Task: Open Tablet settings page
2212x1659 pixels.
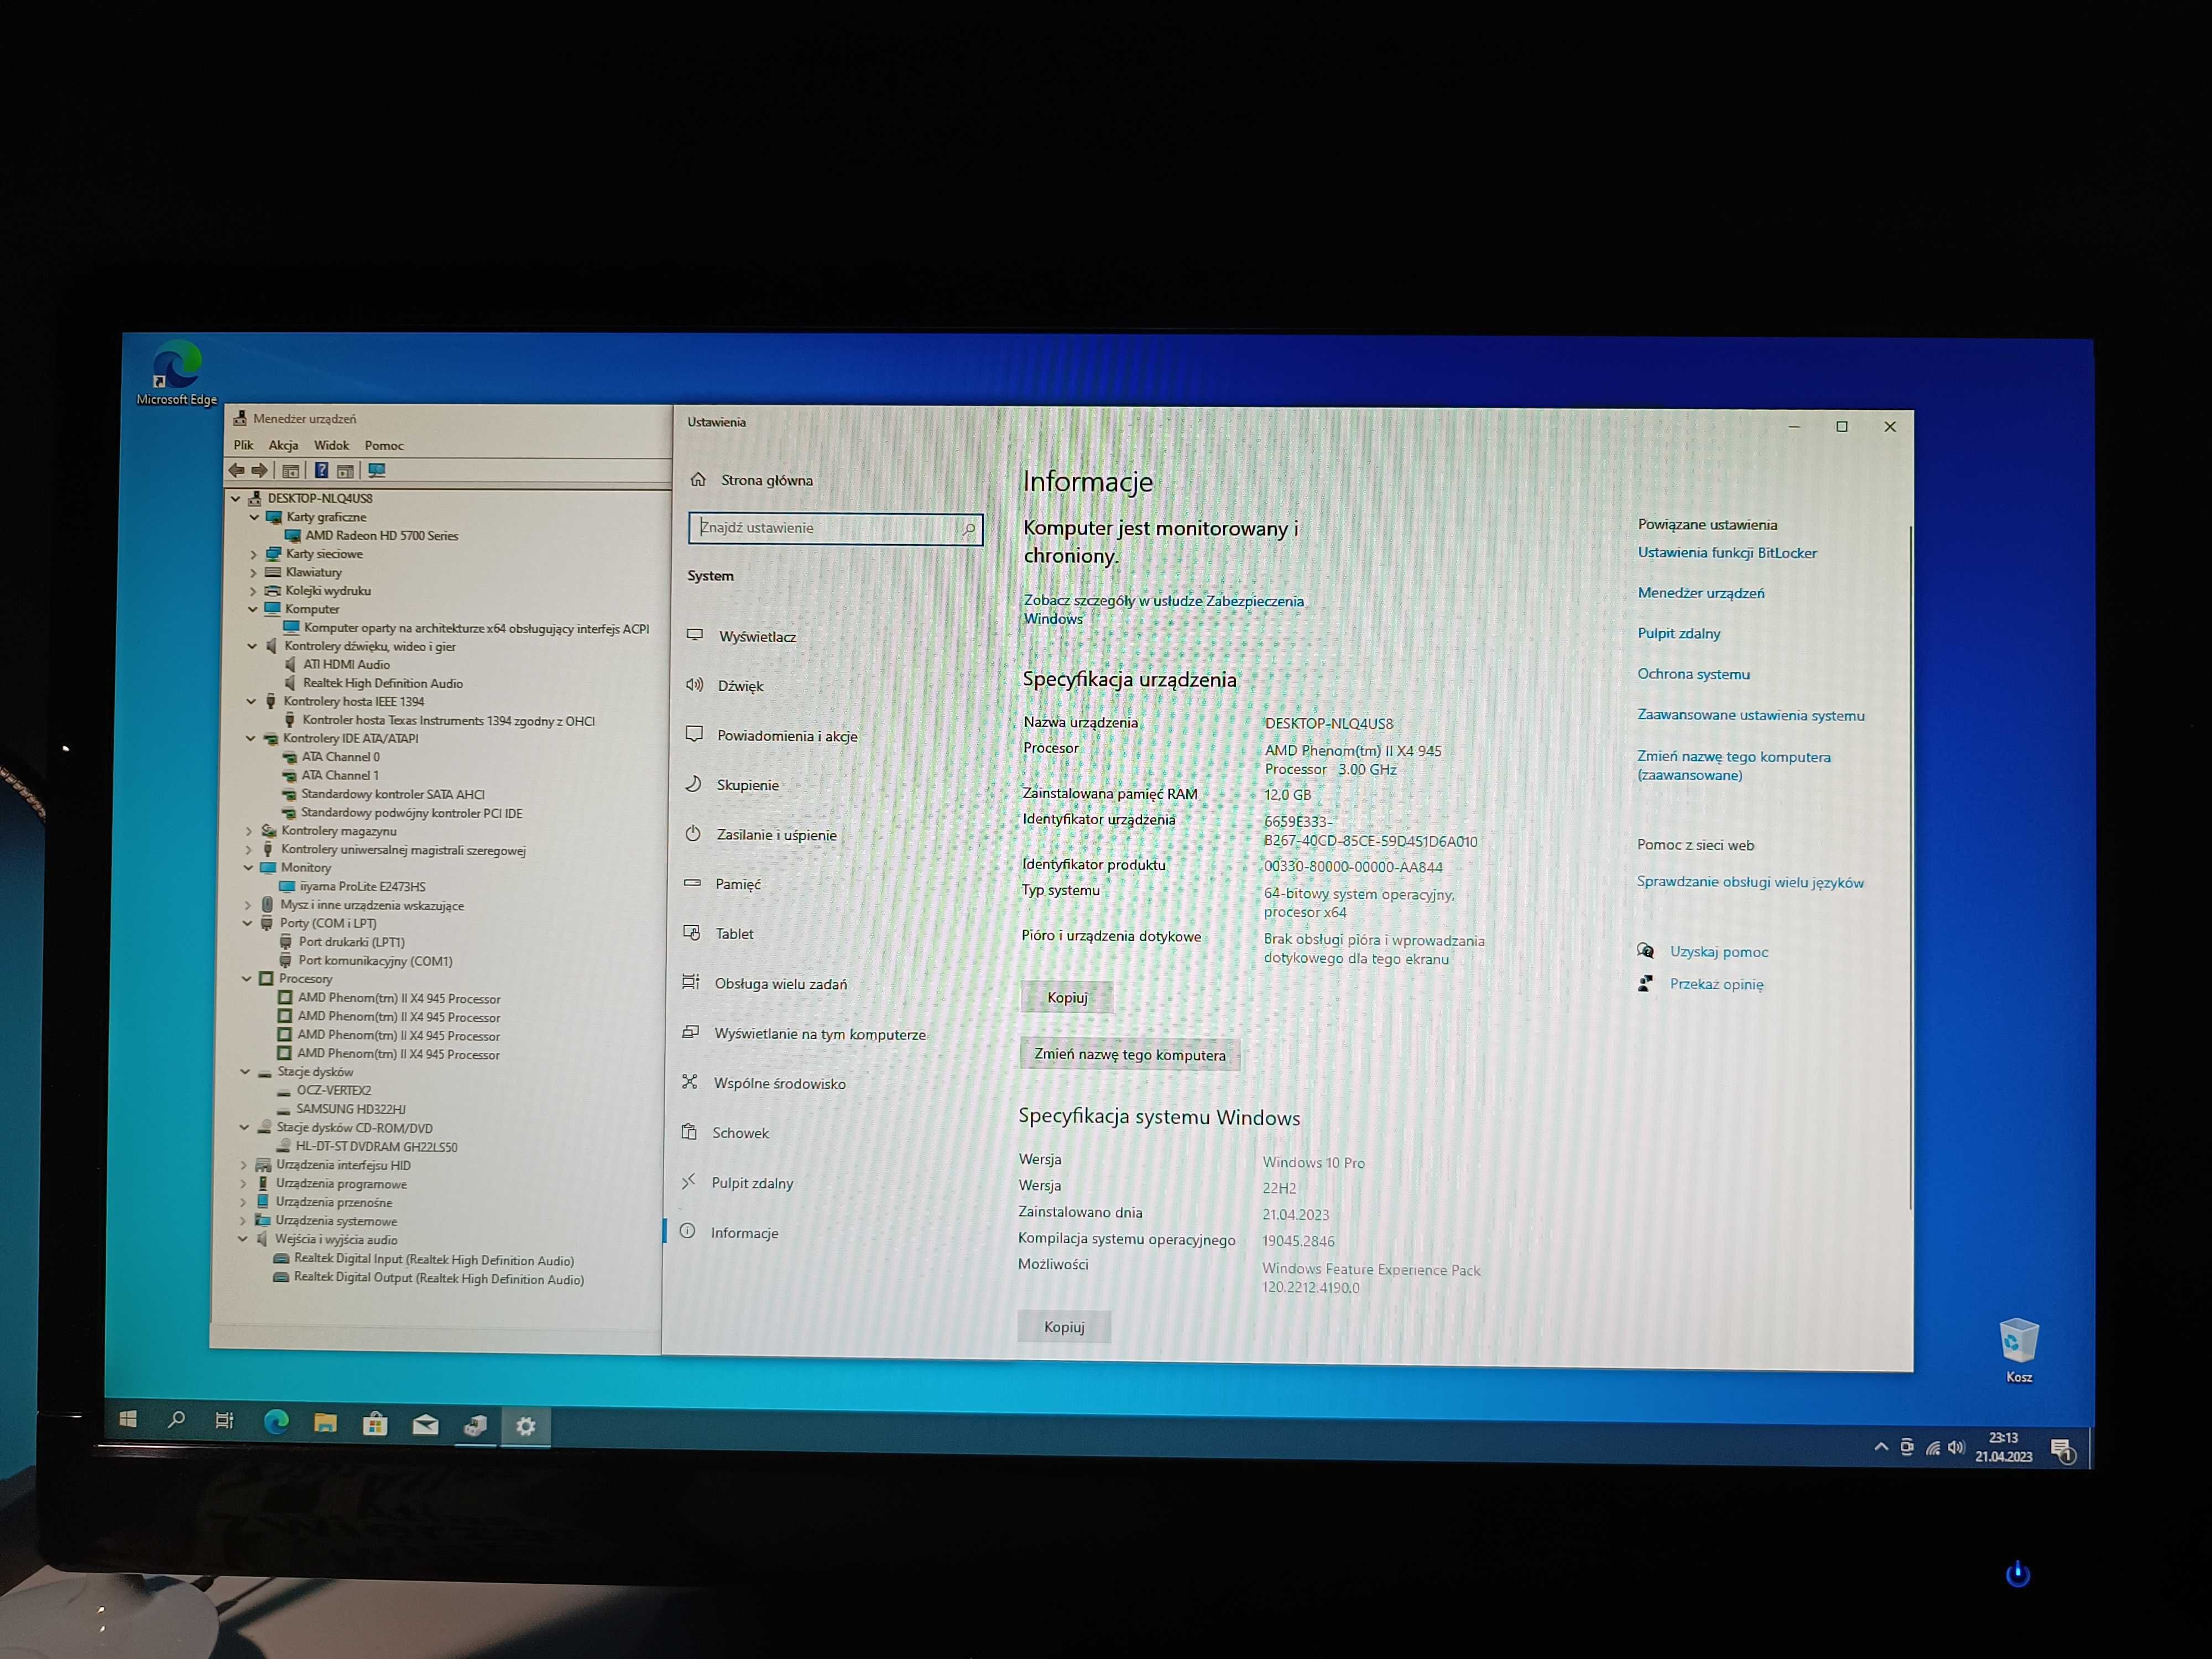Action: (x=734, y=934)
